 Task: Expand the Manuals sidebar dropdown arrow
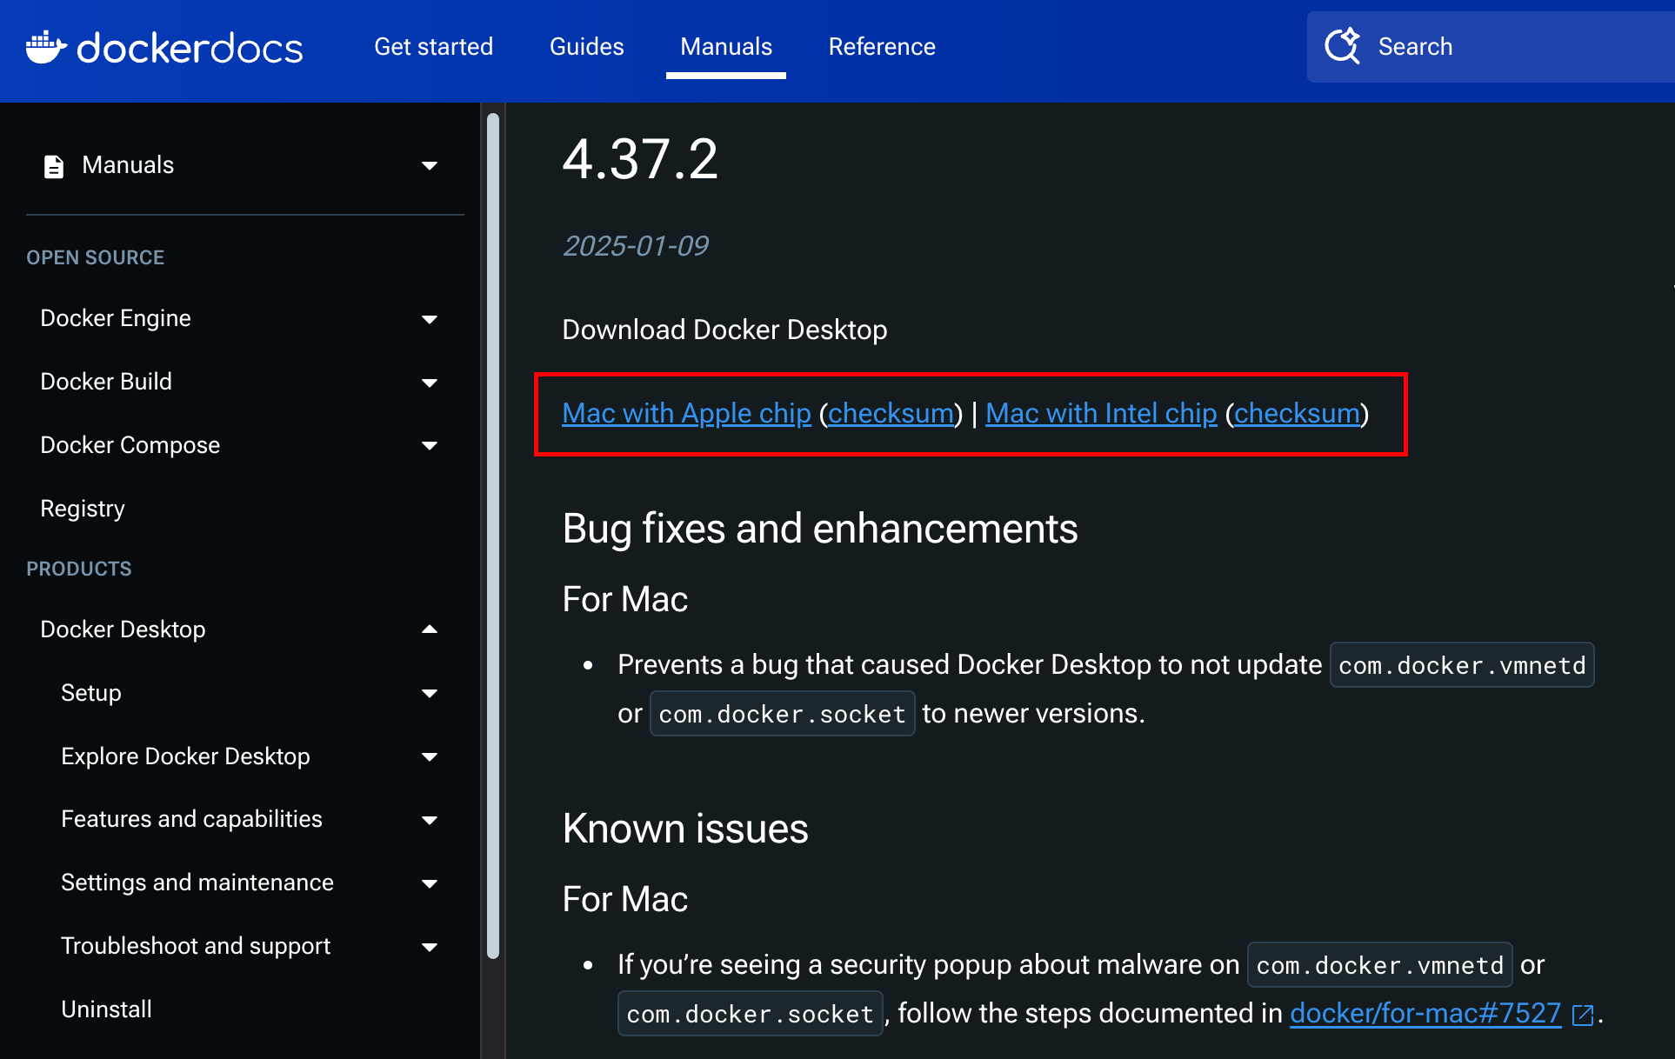pyautogui.click(x=430, y=165)
